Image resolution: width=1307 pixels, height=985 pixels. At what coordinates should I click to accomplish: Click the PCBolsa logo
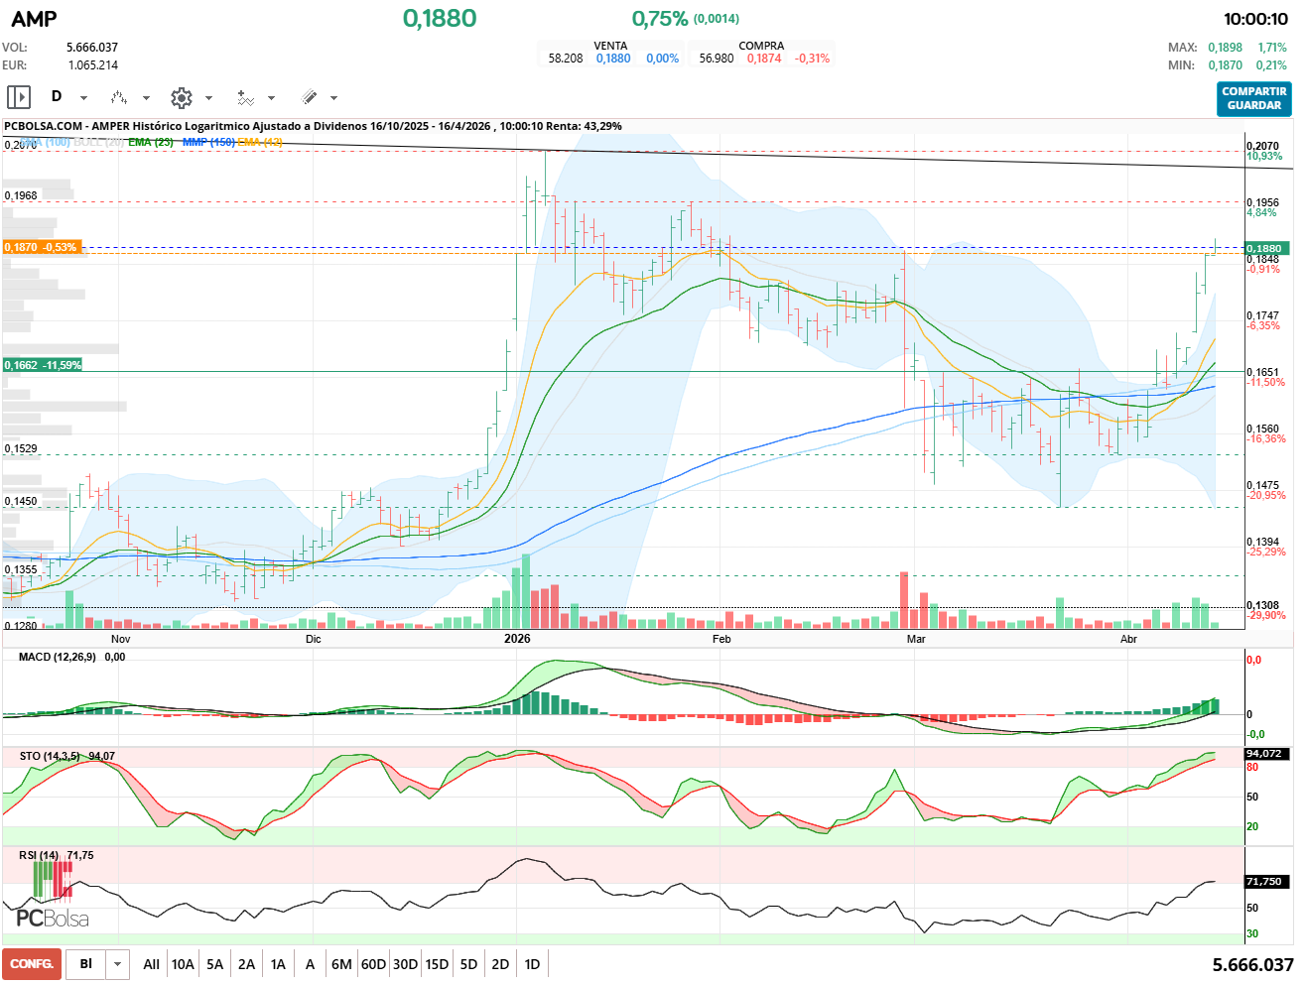(52, 918)
